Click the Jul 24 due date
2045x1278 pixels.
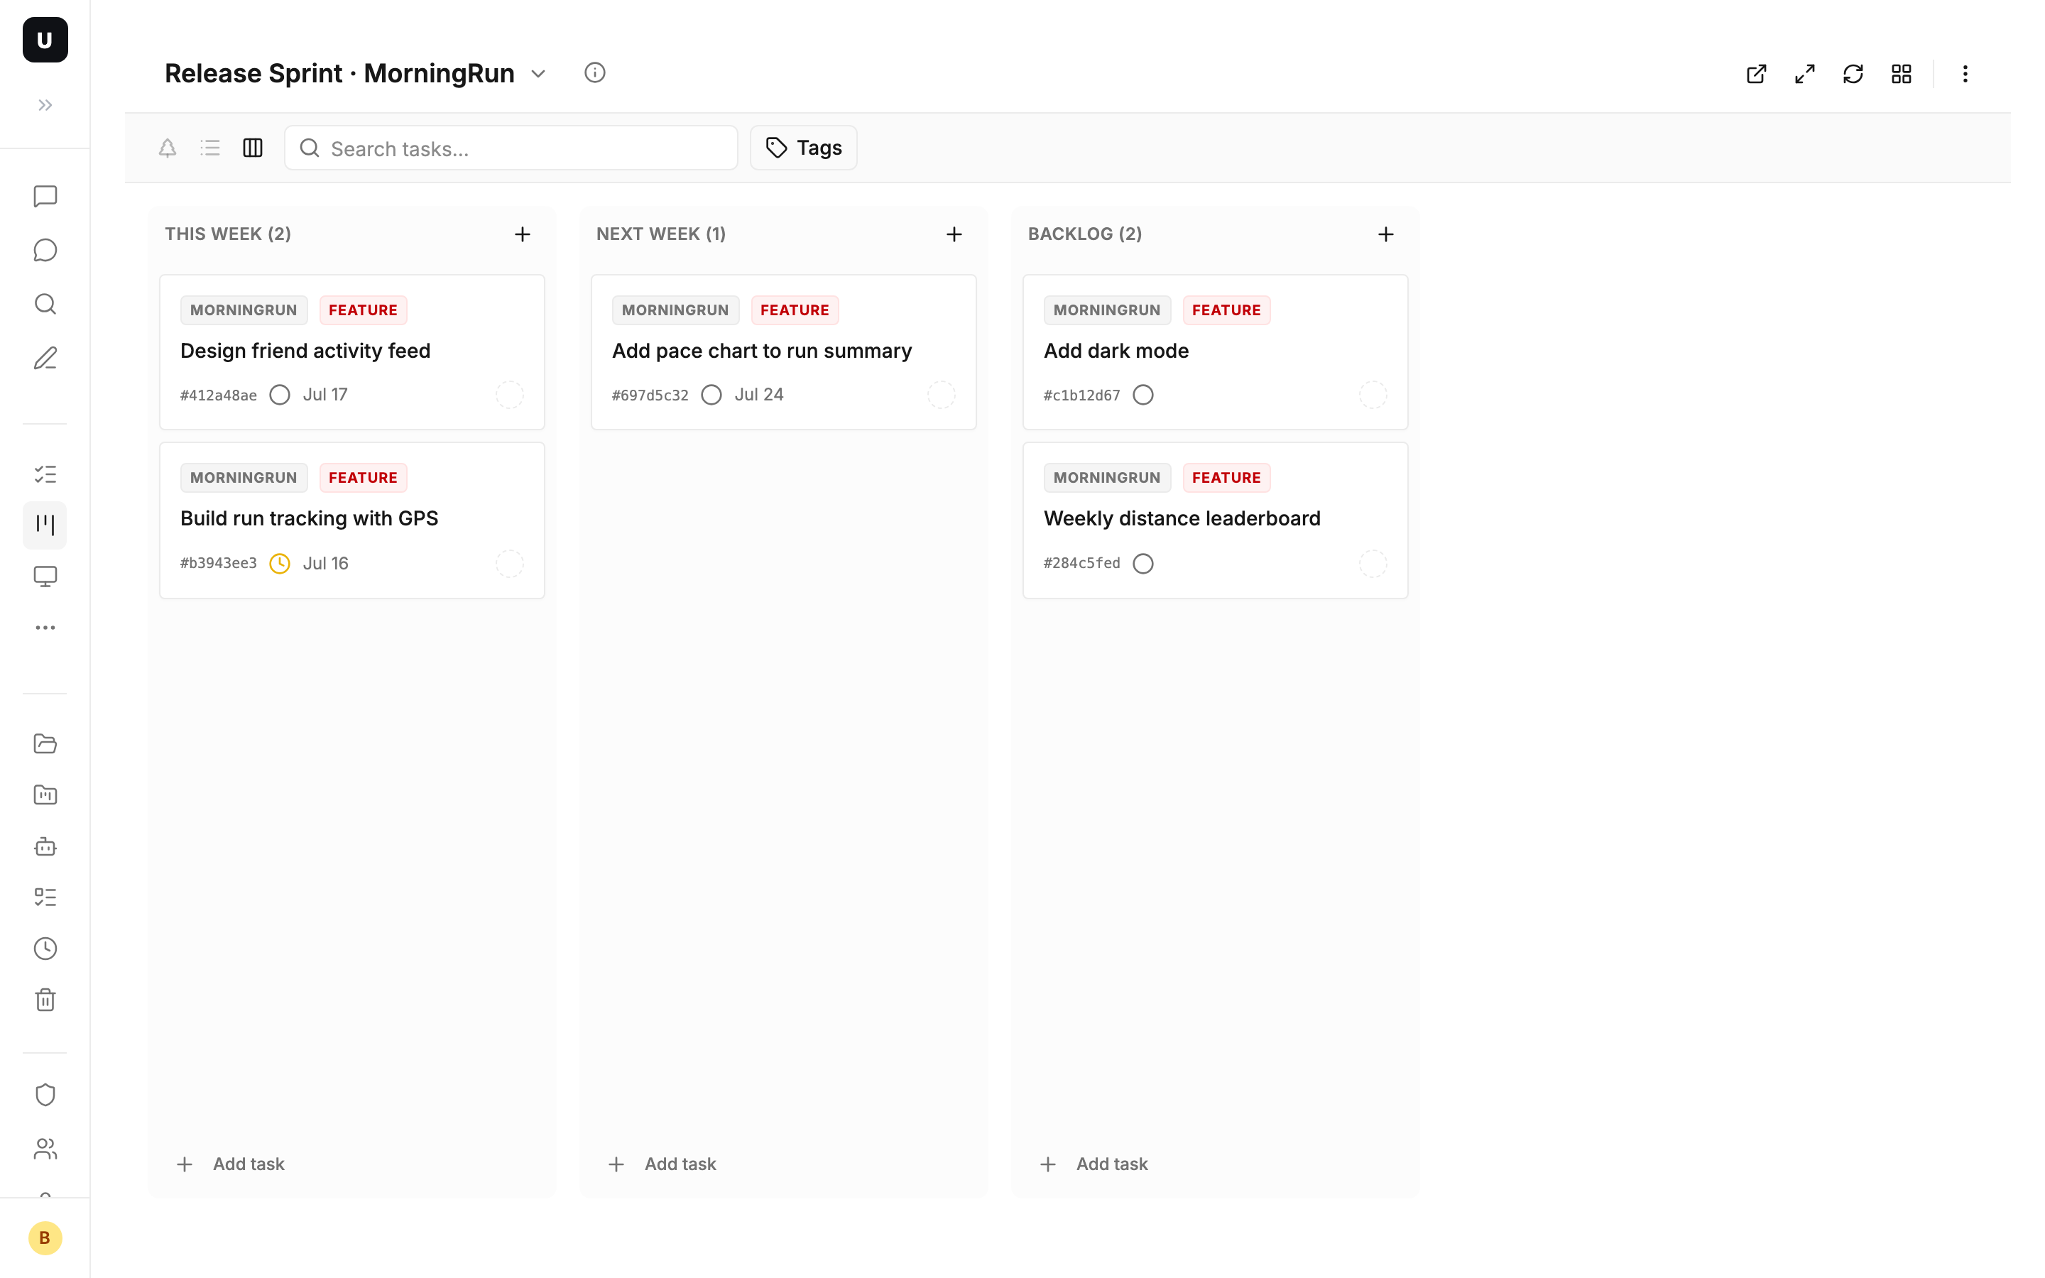[x=759, y=395]
